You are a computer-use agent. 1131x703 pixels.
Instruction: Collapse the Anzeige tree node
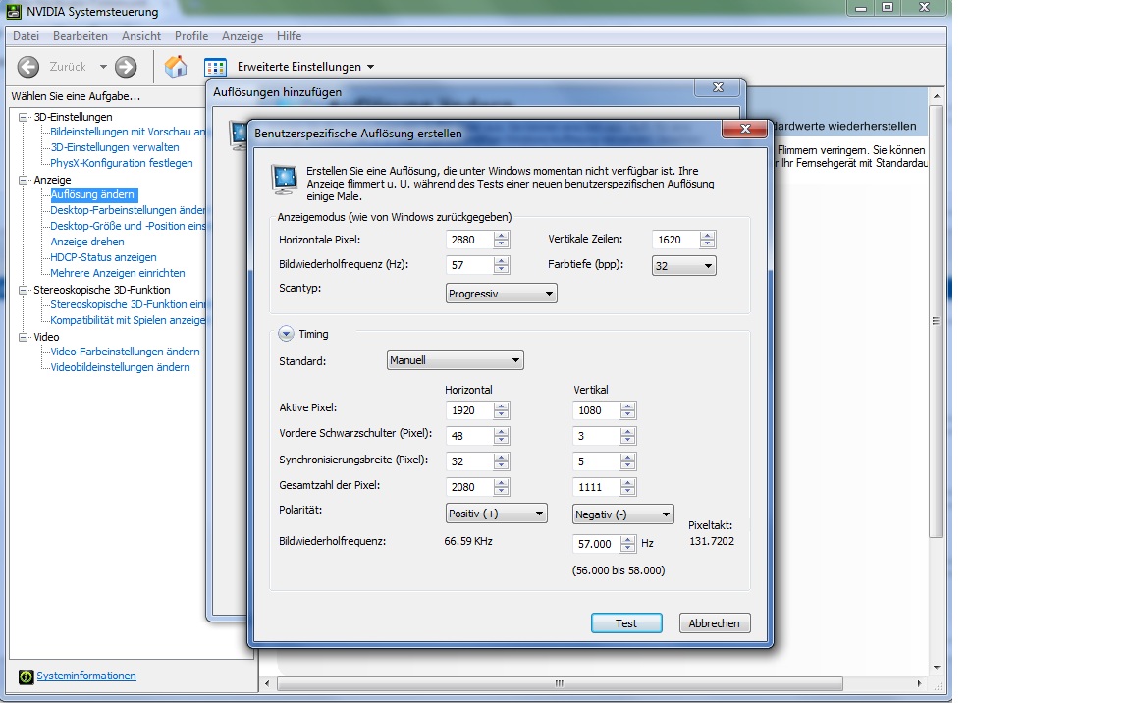tap(24, 180)
